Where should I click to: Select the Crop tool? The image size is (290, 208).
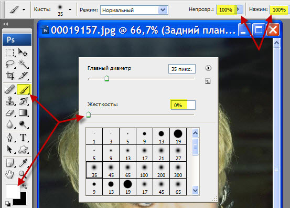[10, 76]
